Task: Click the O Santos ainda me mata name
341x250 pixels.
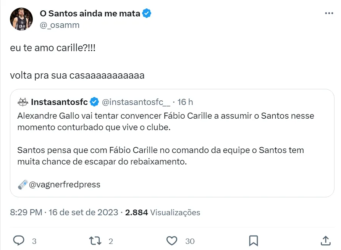Action: 90,14
